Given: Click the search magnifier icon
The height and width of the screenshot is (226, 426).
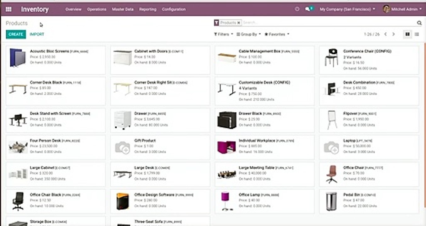Looking at the screenshot, I should tap(419, 23).
